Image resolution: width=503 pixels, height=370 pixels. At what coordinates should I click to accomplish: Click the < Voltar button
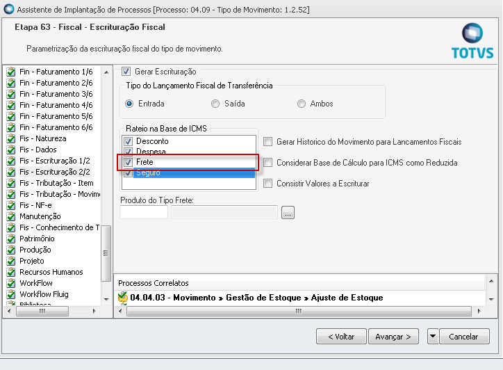coord(341,337)
